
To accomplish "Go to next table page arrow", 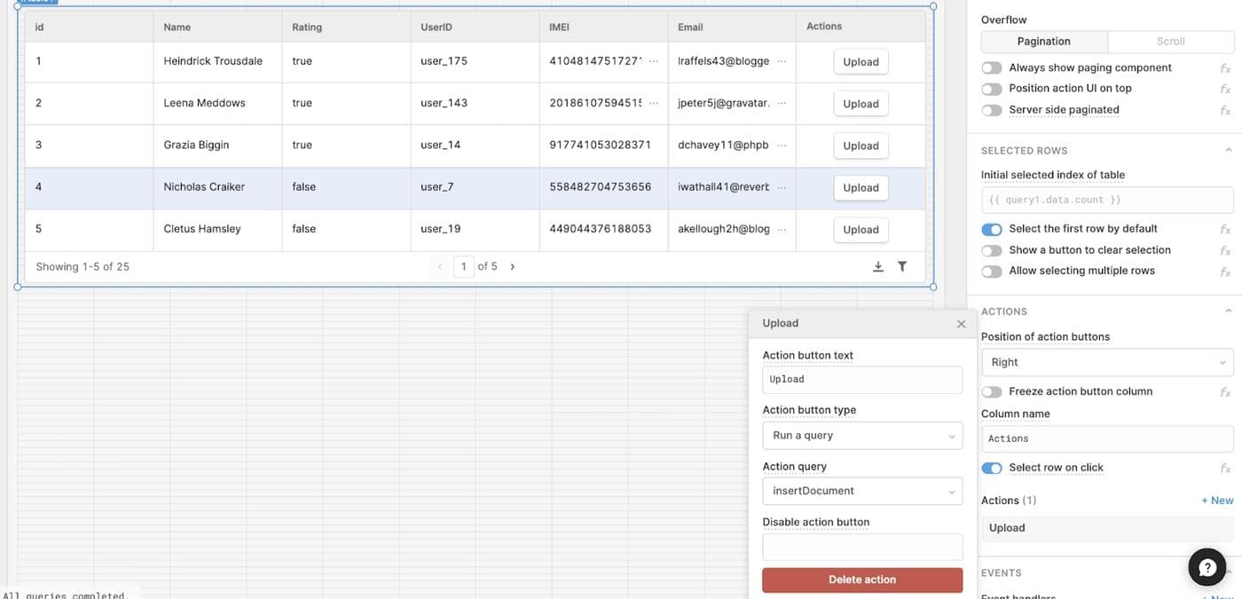I will coord(513,266).
